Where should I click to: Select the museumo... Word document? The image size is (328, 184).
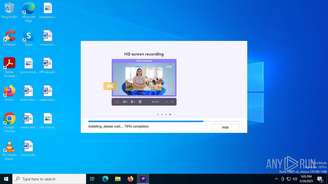click(48, 38)
